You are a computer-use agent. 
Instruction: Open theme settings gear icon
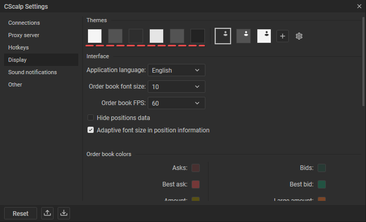(299, 36)
